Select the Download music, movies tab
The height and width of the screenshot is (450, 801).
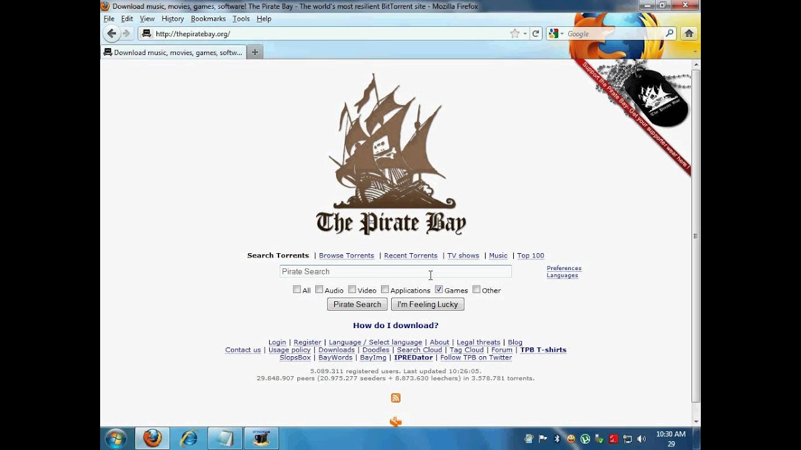(x=173, y=52)
